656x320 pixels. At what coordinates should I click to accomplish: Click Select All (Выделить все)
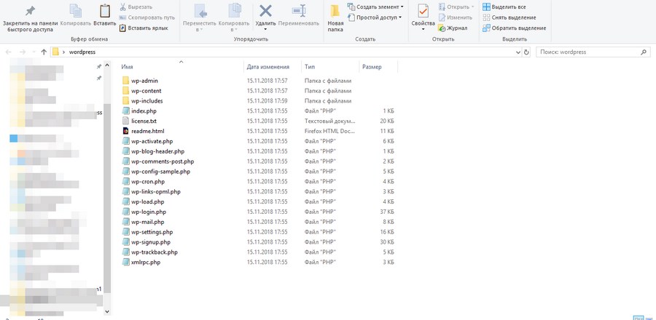click(x=504, y=7)
